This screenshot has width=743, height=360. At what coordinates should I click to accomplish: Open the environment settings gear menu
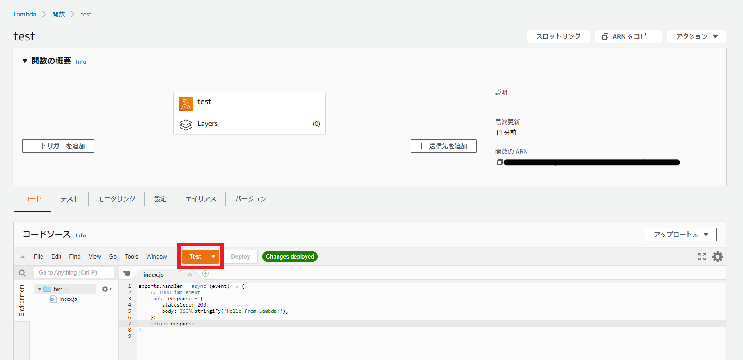coord(106,289)
